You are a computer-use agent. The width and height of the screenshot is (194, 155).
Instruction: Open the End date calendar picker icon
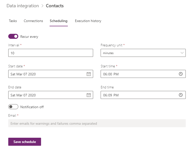[89, 95]
